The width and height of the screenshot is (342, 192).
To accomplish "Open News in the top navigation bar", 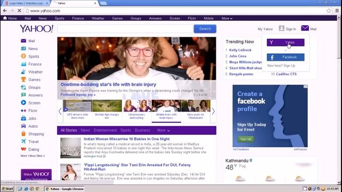I will point(43,18).
